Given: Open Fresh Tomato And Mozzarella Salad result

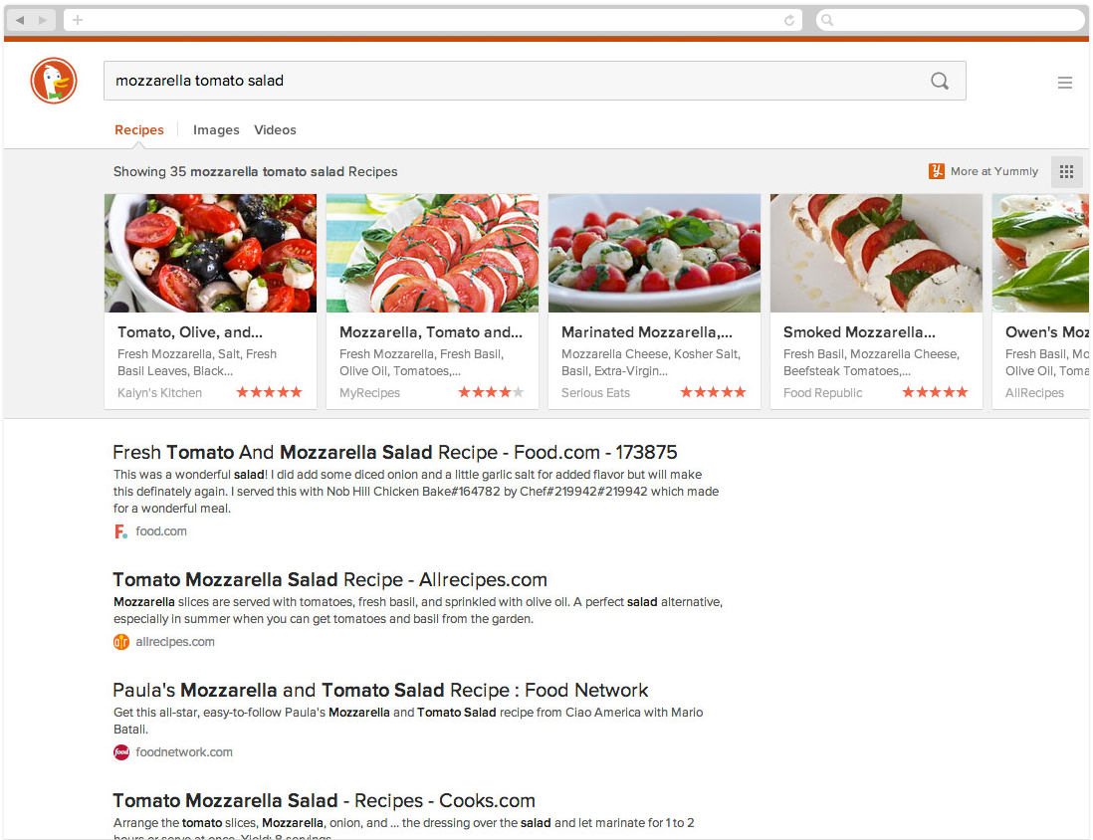Looking at the screenshot, I should tap(394, 453).
